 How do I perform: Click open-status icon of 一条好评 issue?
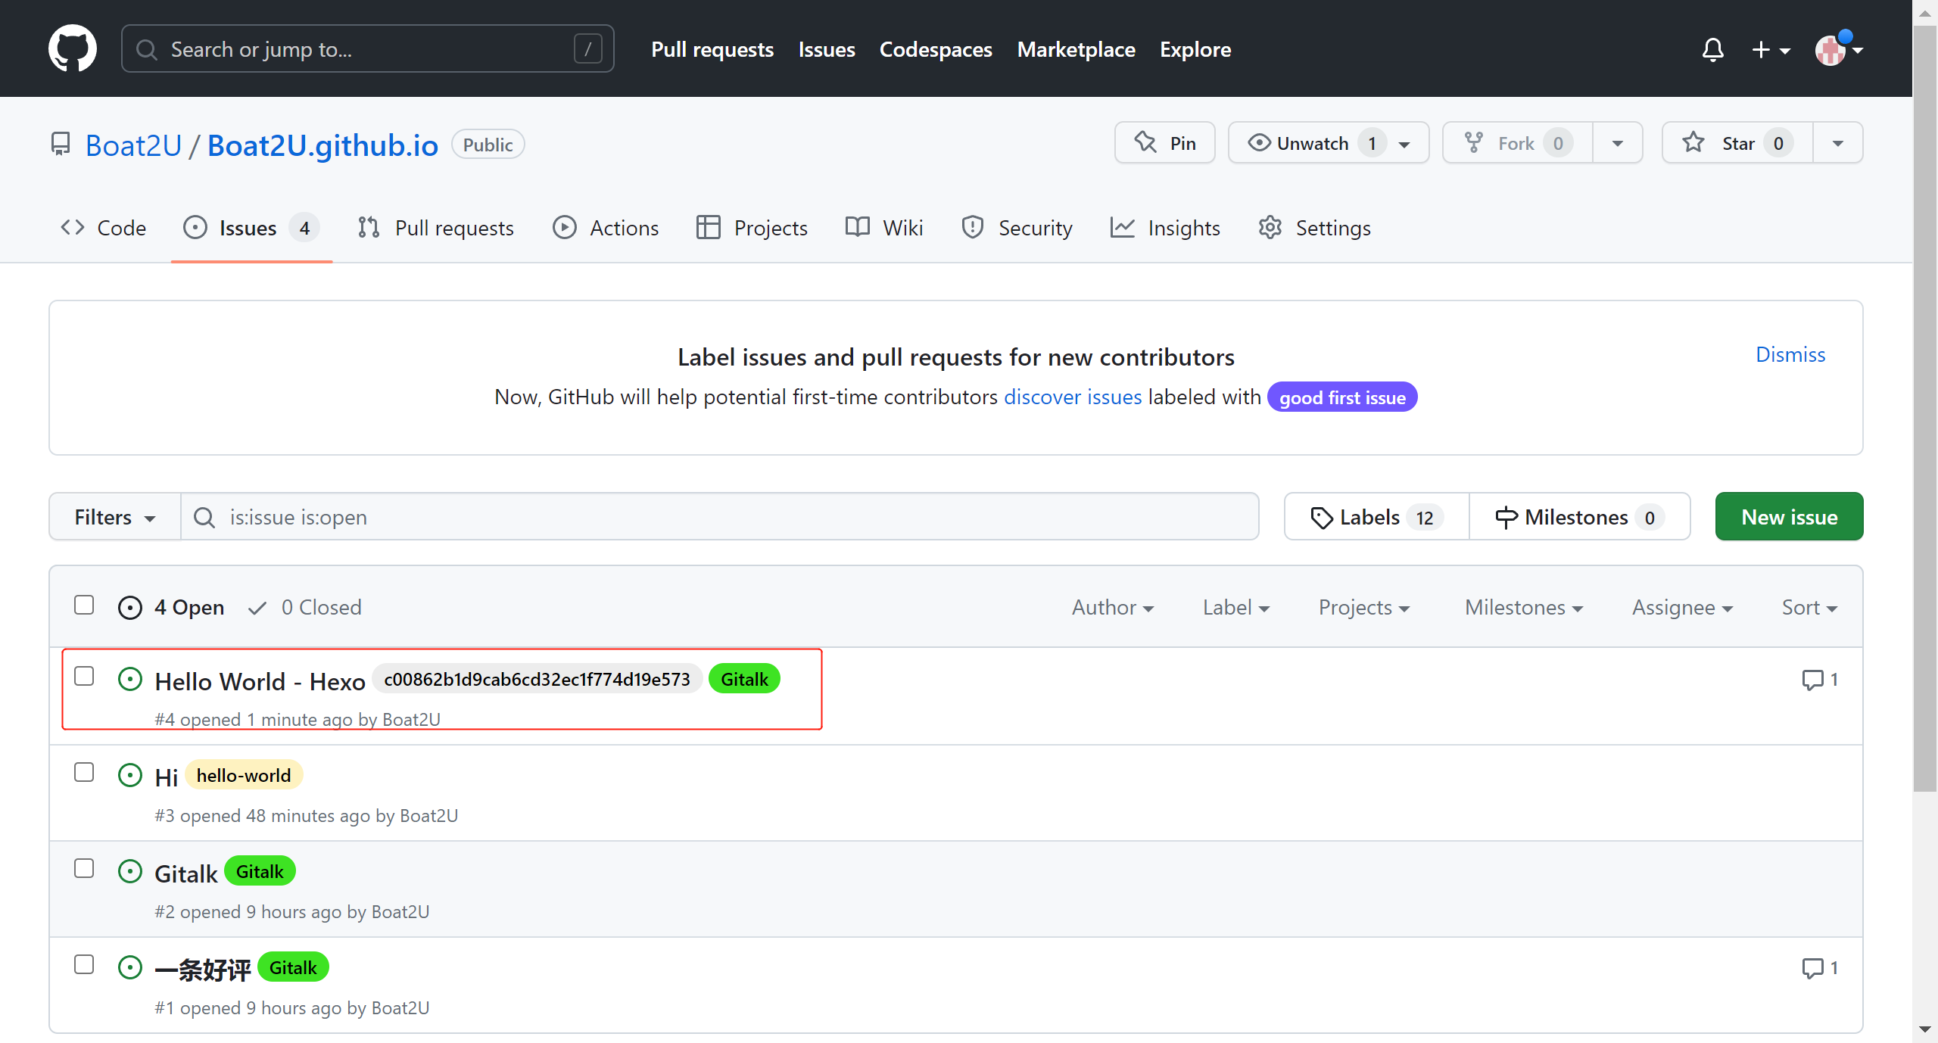coord(130,968)
